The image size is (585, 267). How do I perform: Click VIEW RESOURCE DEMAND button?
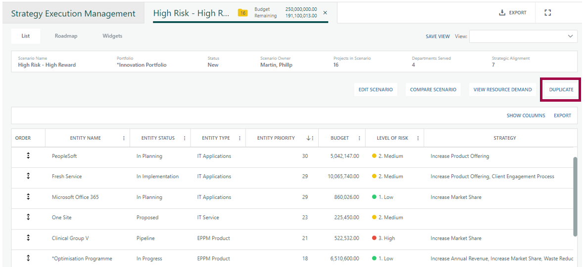tap(502, 90)
